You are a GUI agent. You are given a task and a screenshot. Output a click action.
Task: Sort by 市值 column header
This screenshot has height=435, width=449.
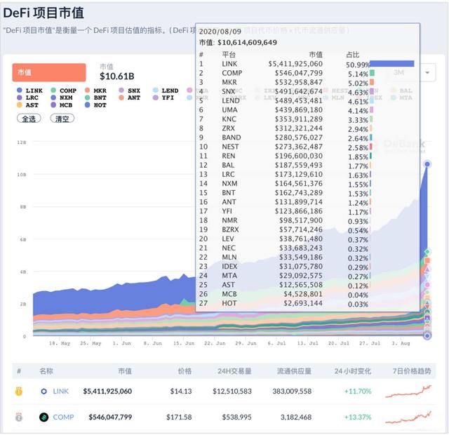click(x=125, y=371)
